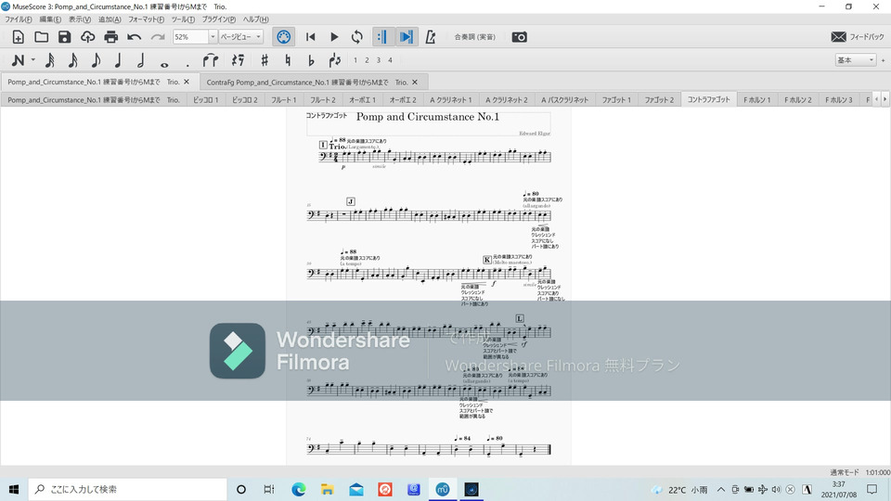Open the ページビュー view mode dropdown
891x501 pixels.
coord(241,37)
